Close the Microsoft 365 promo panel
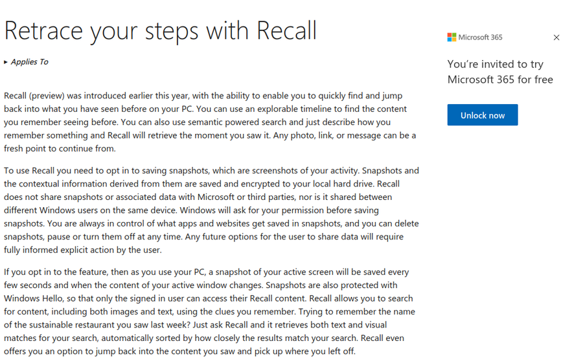This screenshot has height=363, width=583. (556, 38)
